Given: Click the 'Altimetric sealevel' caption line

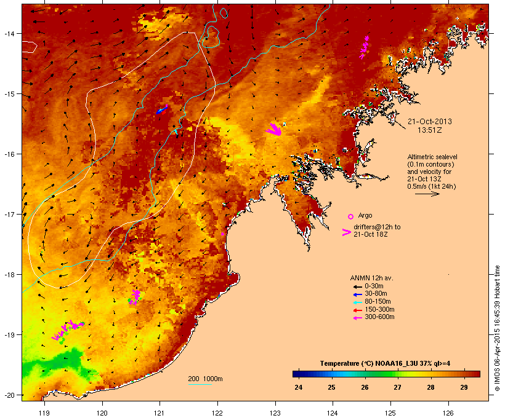Looking at the screenshot, I should point(432,157).
